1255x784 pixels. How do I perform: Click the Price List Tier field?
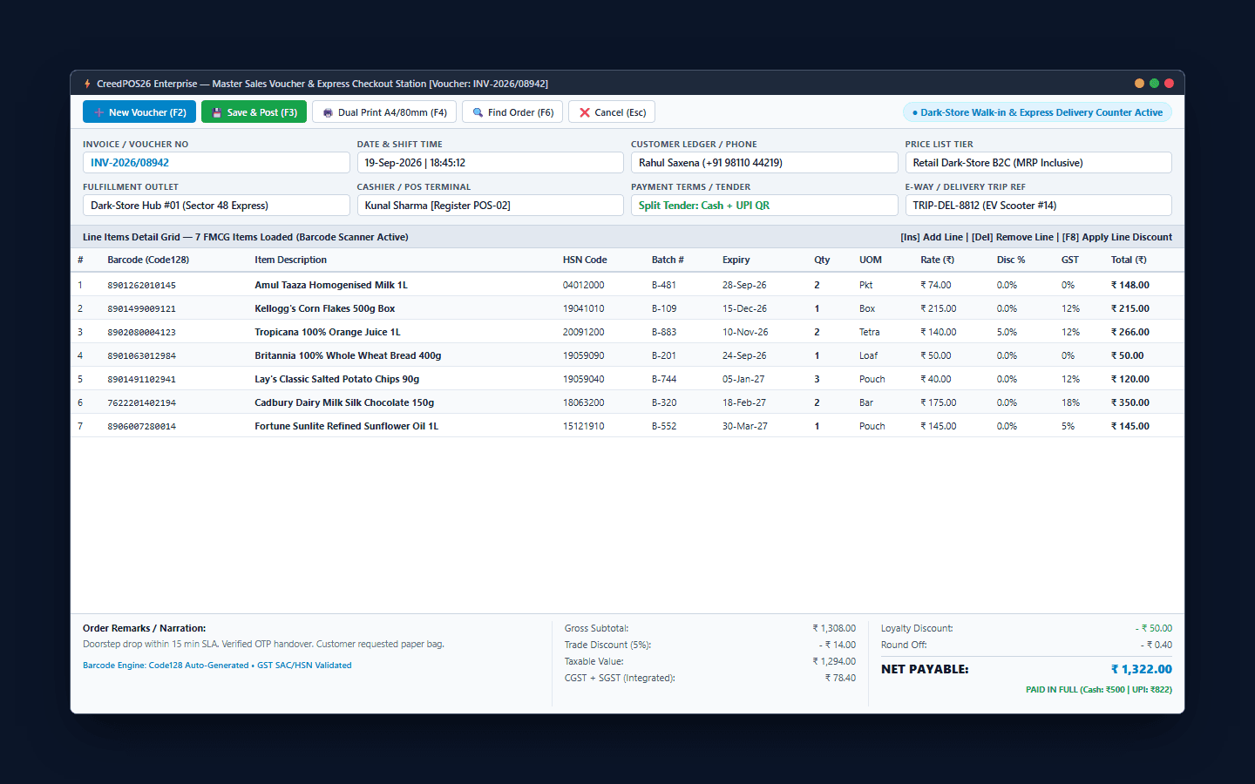click(x=1039, y=163)
